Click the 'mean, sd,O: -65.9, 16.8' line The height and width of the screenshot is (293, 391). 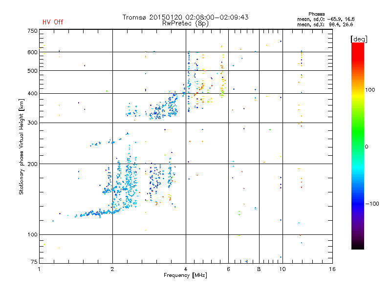[x=326, y=19]
